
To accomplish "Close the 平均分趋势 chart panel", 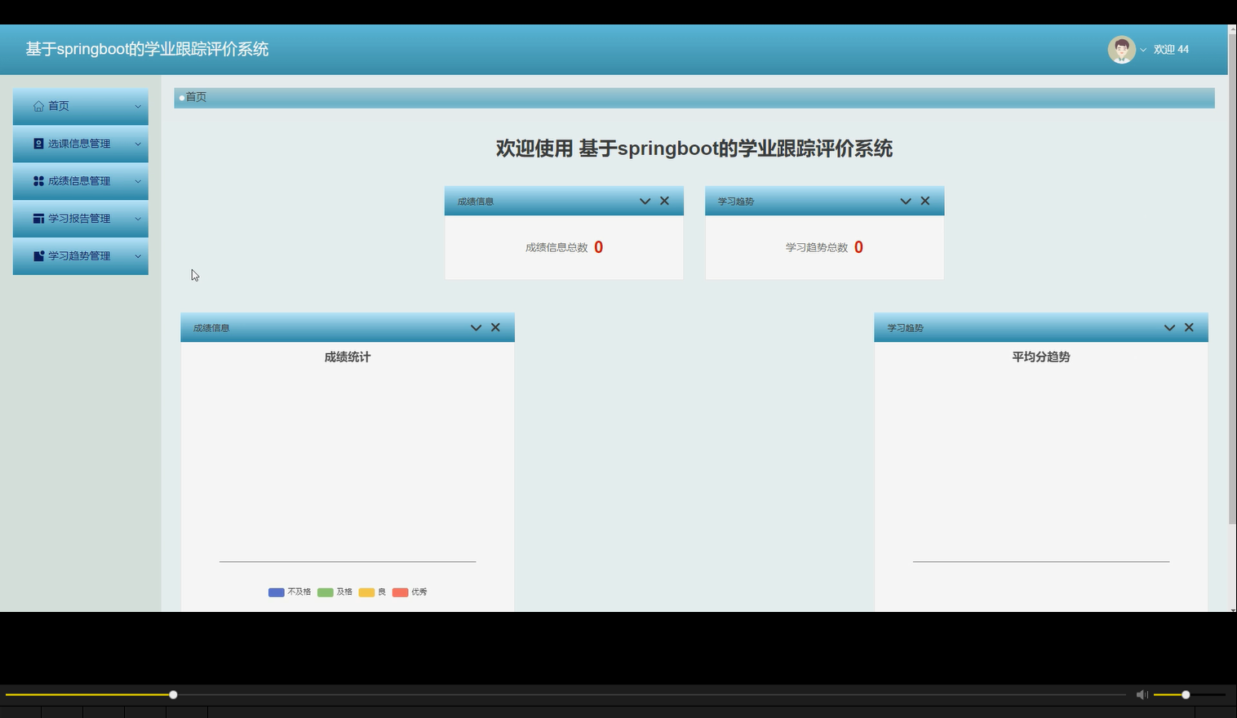I will [1189, 327].
